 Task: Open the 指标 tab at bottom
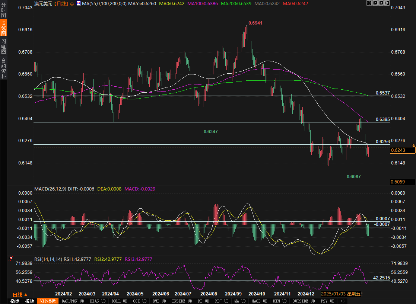point(15,301)
